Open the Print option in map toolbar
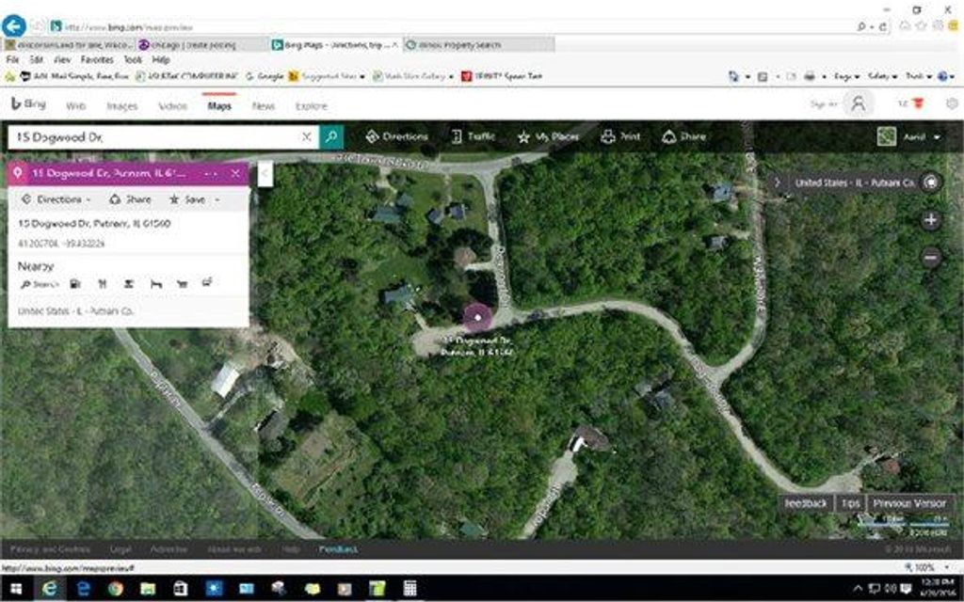The height and width of the screenshot is (602, 964). click(x=620, y=136)
